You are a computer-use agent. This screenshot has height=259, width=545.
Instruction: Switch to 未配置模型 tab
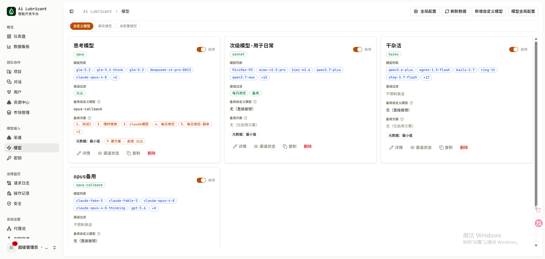tap(128, 26)
